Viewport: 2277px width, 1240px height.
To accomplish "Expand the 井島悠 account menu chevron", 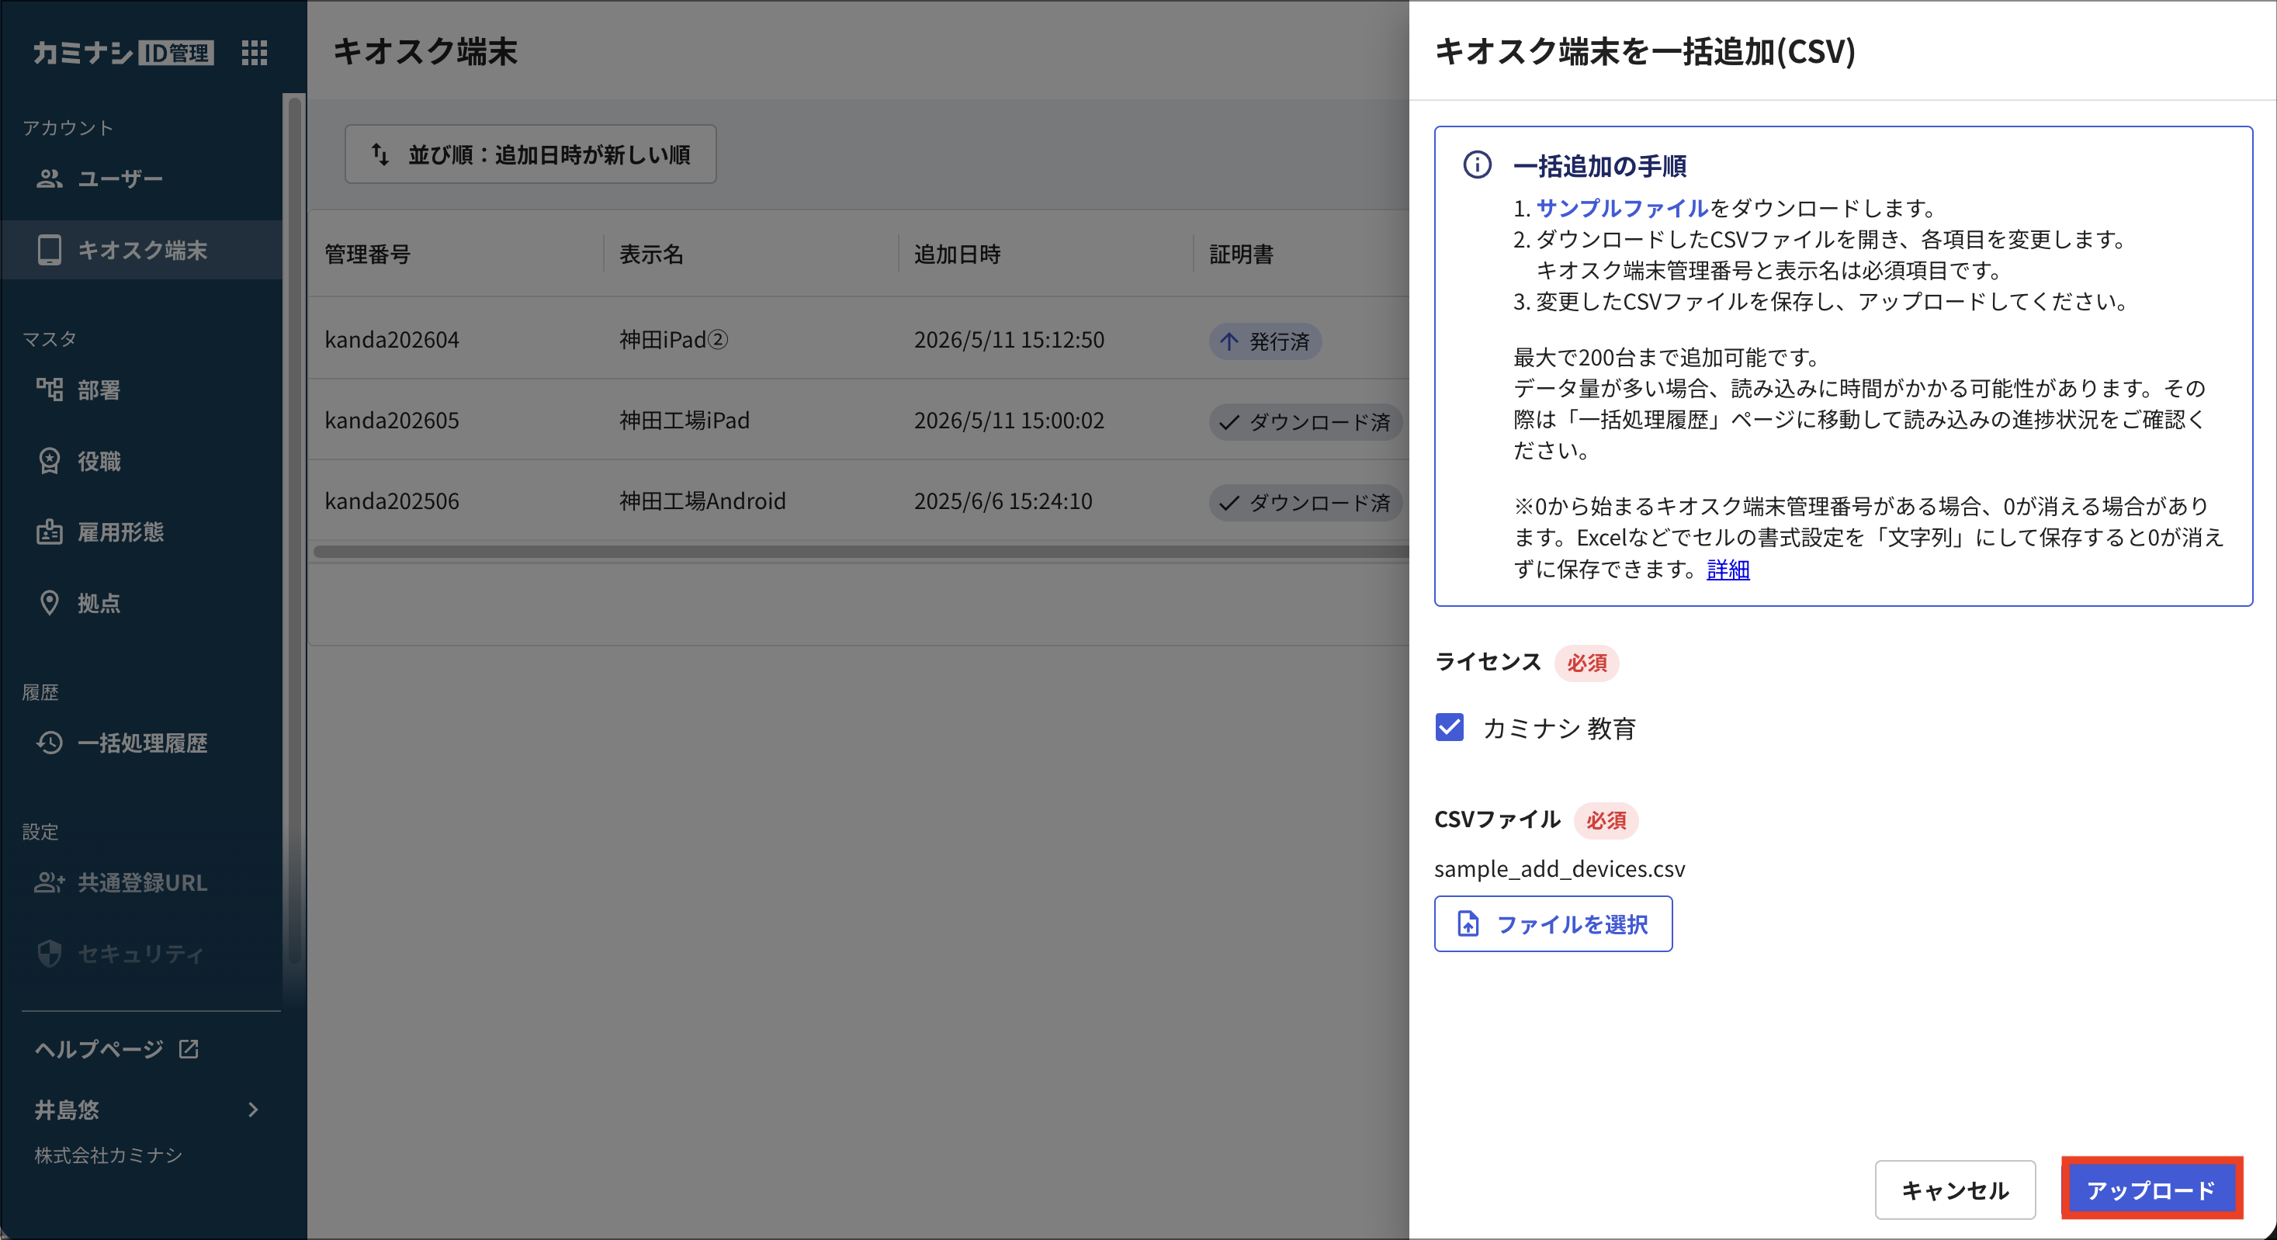I will coord(253,1110).
